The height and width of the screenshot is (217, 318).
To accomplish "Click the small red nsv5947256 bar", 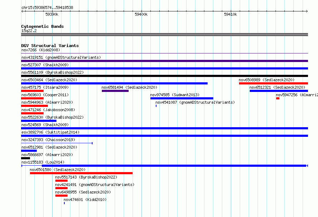I will 278,98.
